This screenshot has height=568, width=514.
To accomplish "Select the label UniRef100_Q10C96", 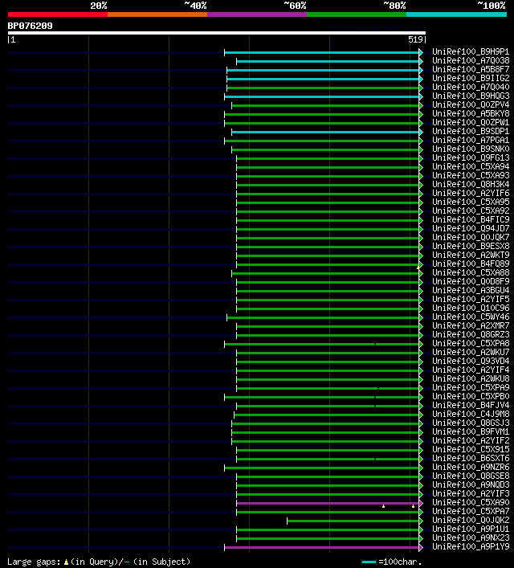I will pyautogui.click(x=471, y=308).
